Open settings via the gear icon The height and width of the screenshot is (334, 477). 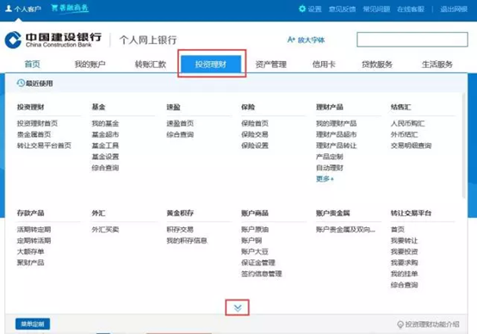(x=302, y=9)
